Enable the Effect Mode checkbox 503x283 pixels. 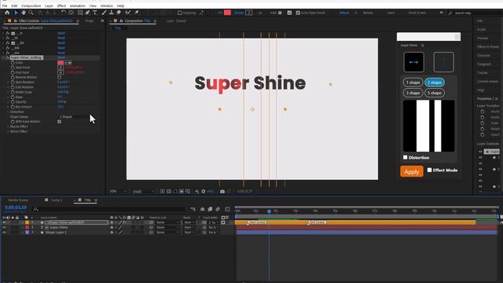pyautogui.click(x=430, y=170)
